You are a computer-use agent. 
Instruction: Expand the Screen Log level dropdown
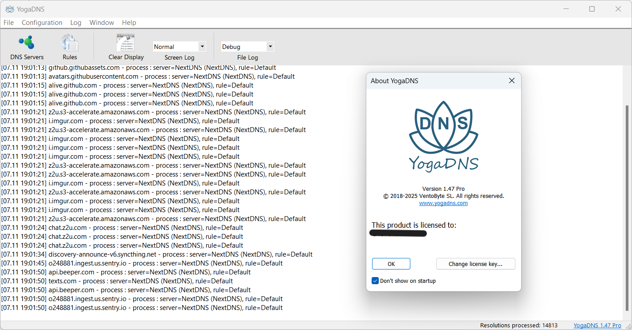pyautogui.click(x=202, y=46)
